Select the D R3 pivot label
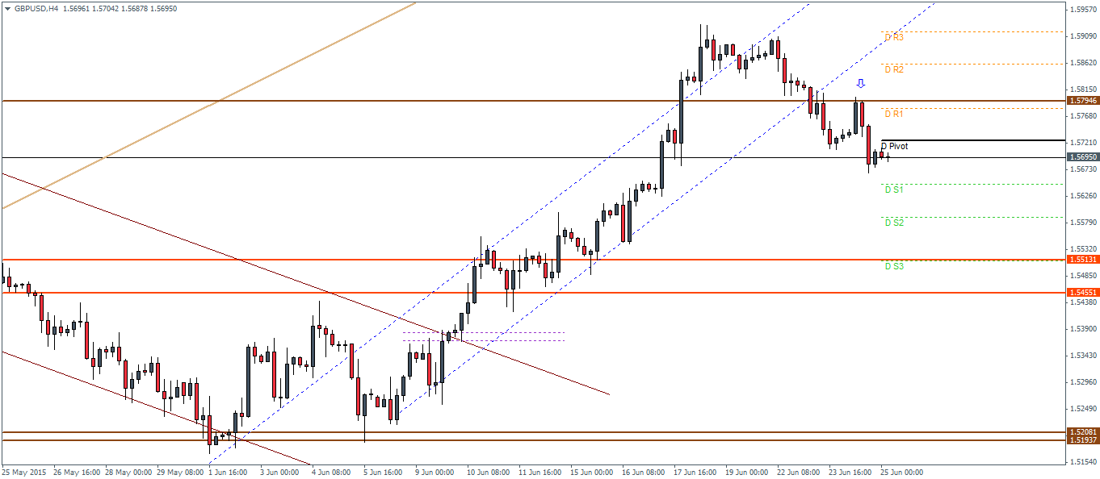The height and width of the screenshot is (479, 1100). pos(893,37)
